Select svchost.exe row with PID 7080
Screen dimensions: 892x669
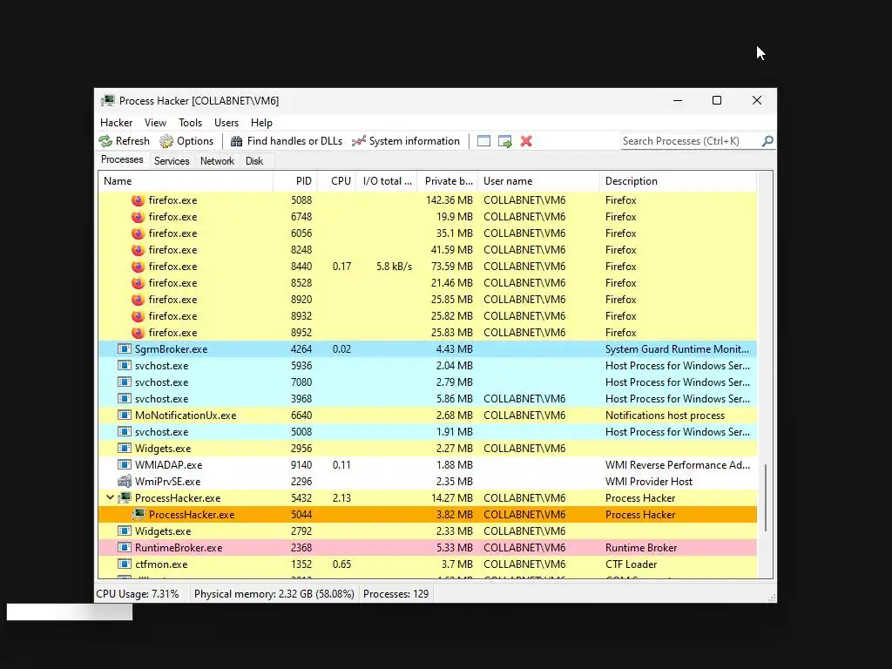427,382
